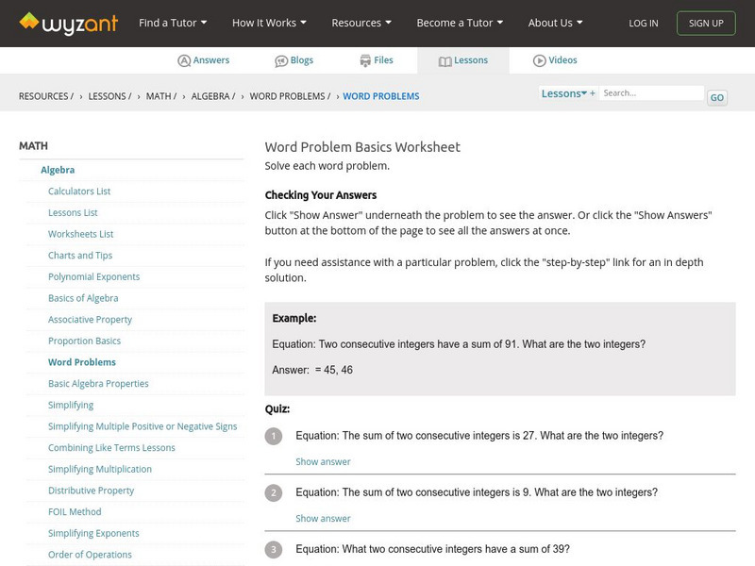The height and width of the screenshot is (566, 755).
Task: Open FOIL Method in the sidebar
Action: point(75,511)
